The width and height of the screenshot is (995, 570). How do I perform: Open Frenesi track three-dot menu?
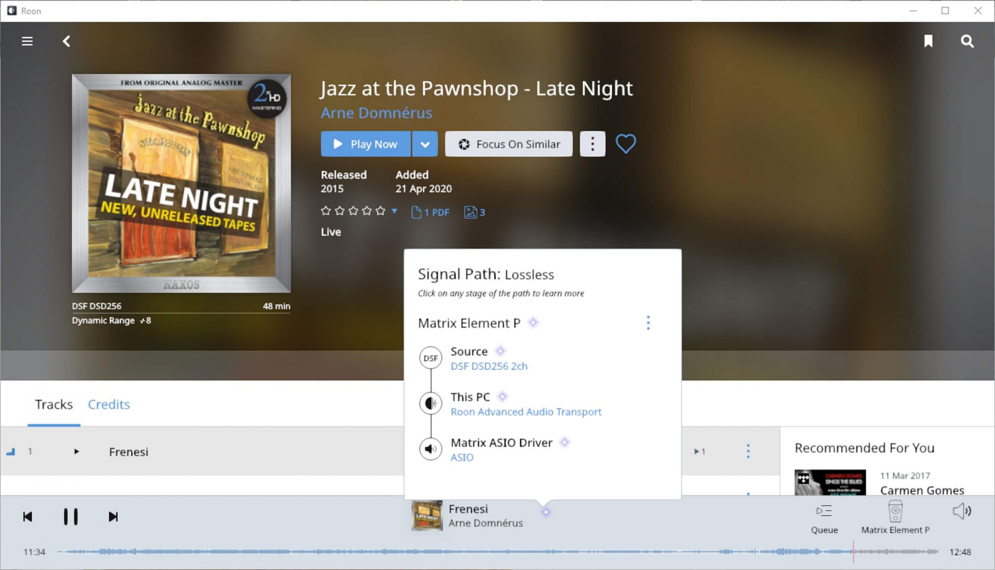[748, 451]
